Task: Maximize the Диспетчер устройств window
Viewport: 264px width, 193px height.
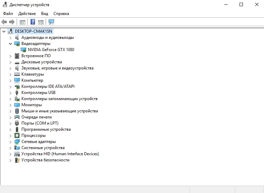Action: click(x=241, y=4)
